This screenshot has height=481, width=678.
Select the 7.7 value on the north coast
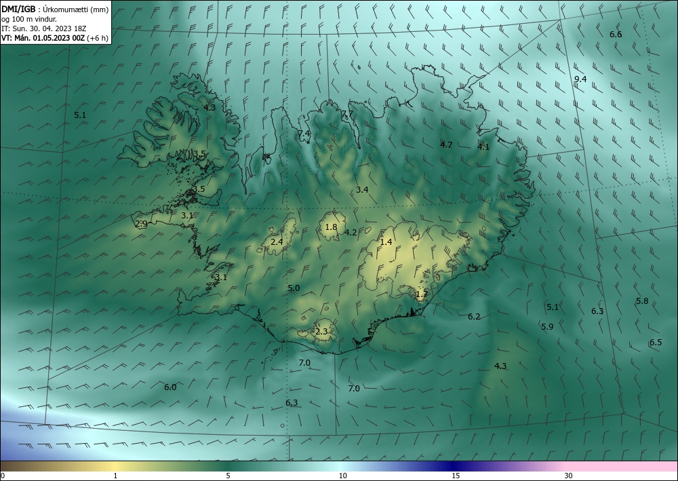click(347, 114)
